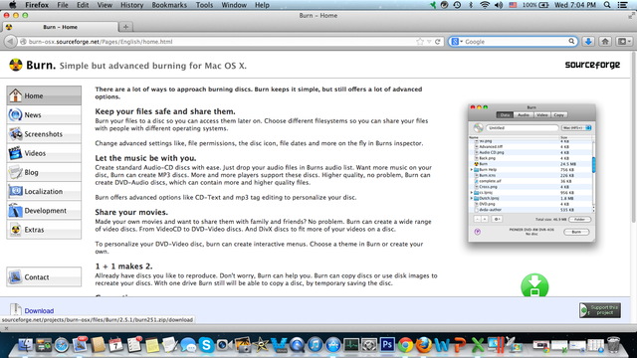Open the Screenshots section in the sidebar

(44, 134)
